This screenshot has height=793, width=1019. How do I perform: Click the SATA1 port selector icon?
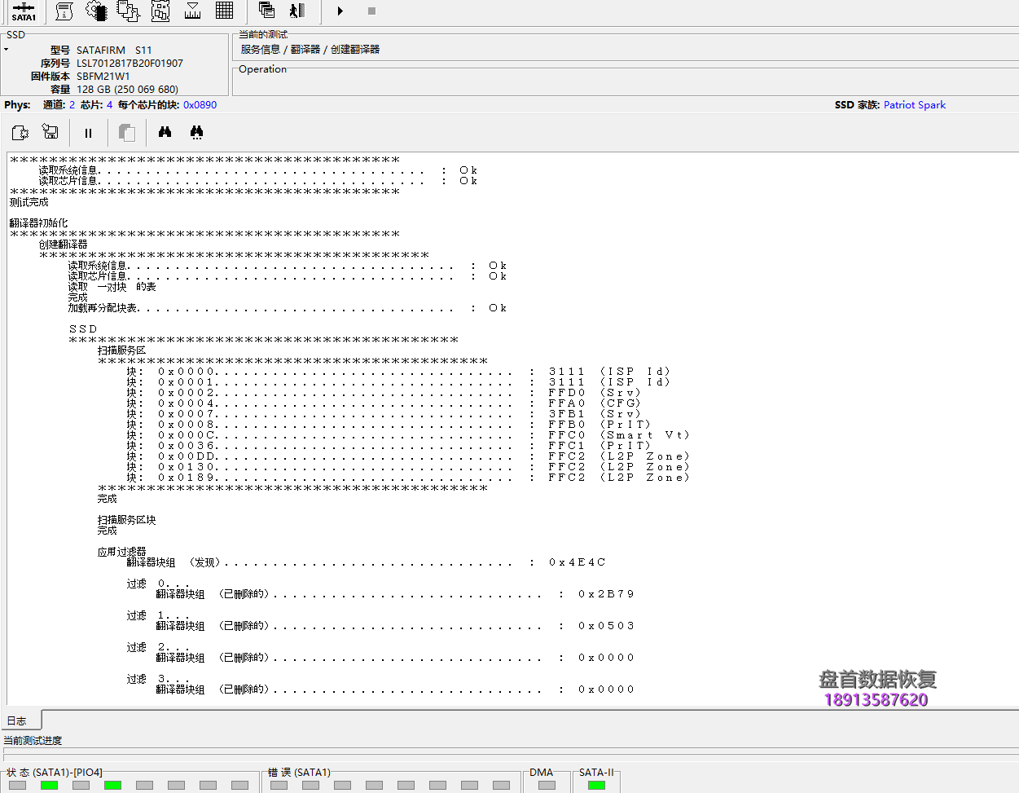[24, 11]
